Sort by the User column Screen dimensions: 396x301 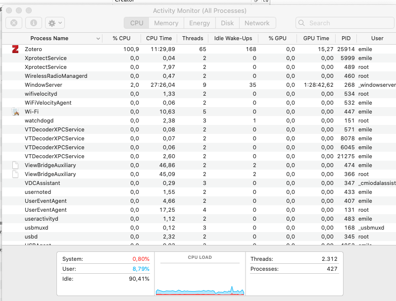pos(377,38)
